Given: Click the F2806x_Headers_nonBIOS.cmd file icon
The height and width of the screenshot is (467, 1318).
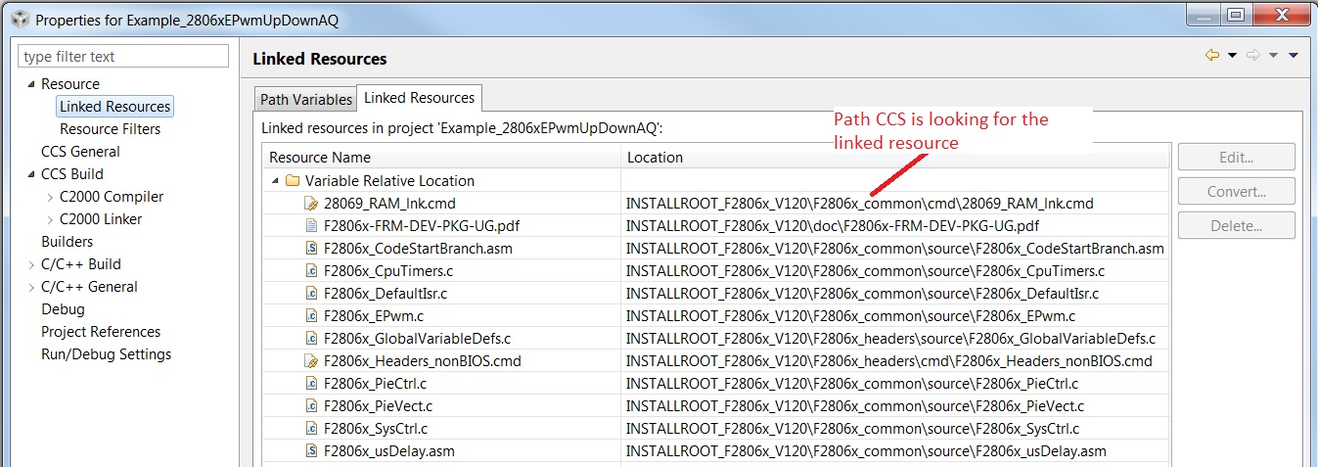Looking at the screenshot, I should (311, 361).
